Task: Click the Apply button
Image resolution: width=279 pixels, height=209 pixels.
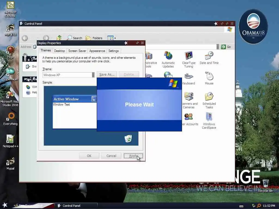Action: pyautogui.click(x=133, y=156)
